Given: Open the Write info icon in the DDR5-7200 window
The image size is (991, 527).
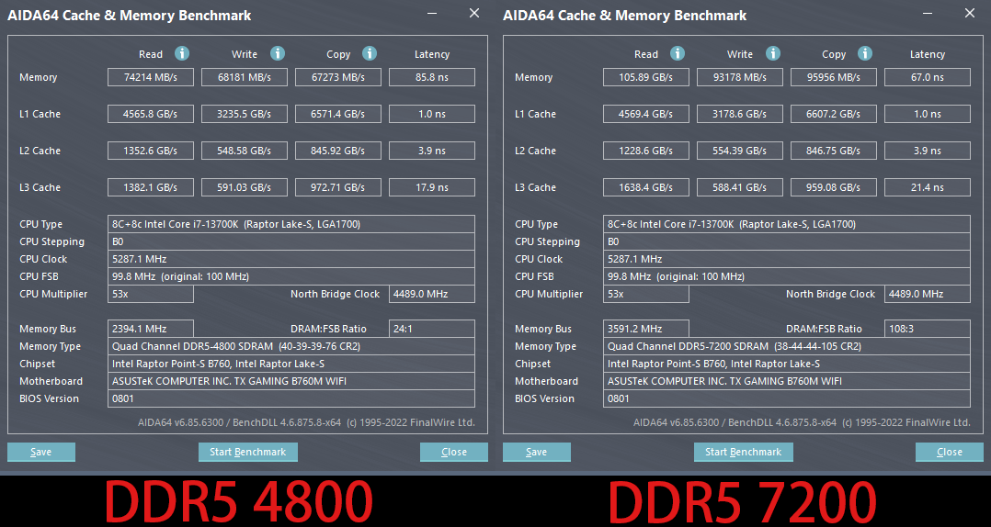Looking at the screenshot, I should coord(773,54).
